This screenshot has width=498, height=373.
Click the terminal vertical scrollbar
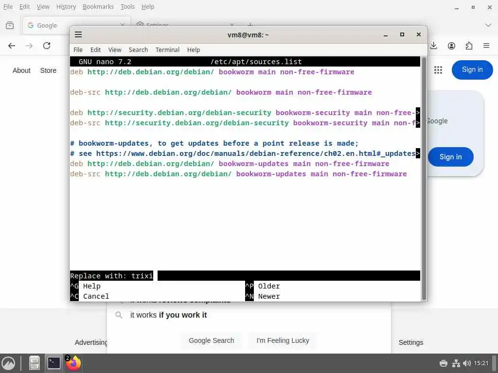(x=424, y=179)
